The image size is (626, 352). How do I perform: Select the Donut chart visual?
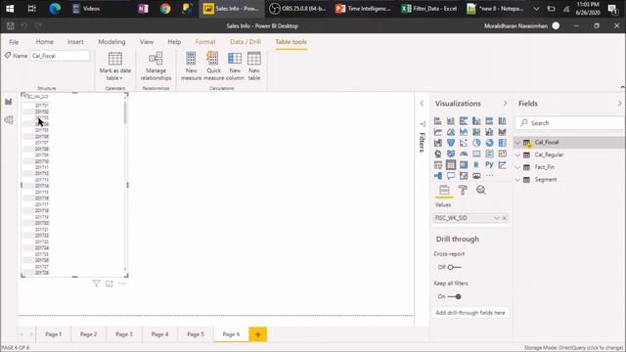click(489, 143)
